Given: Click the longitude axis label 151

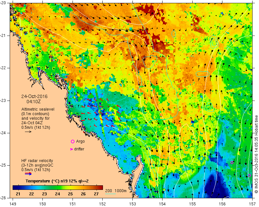Looking at the screenshot, I should (73, 204).
